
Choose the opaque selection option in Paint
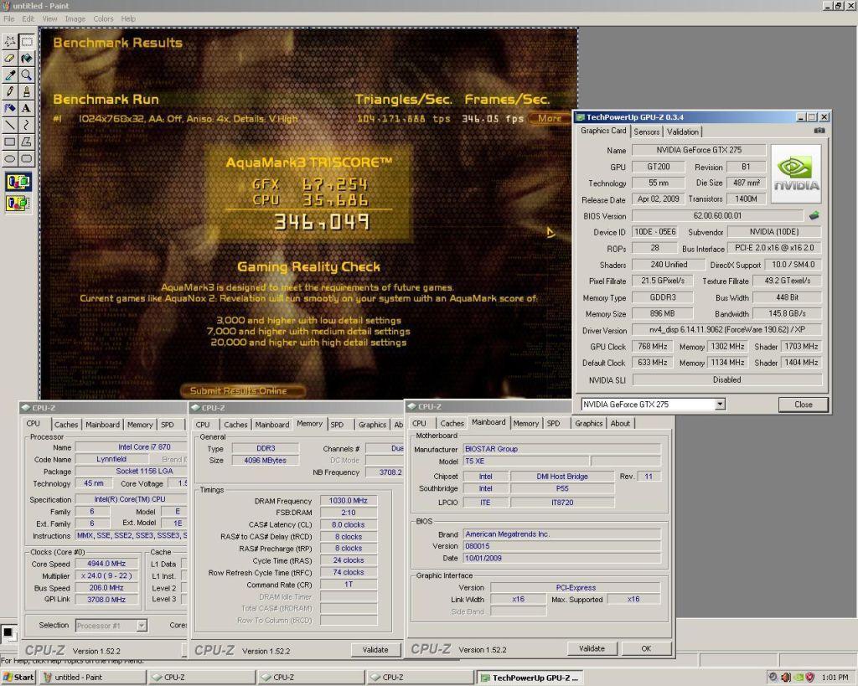pos(18,182)
